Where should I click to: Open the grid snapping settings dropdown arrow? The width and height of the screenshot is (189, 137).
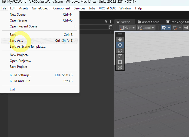(x=180, y=28)
